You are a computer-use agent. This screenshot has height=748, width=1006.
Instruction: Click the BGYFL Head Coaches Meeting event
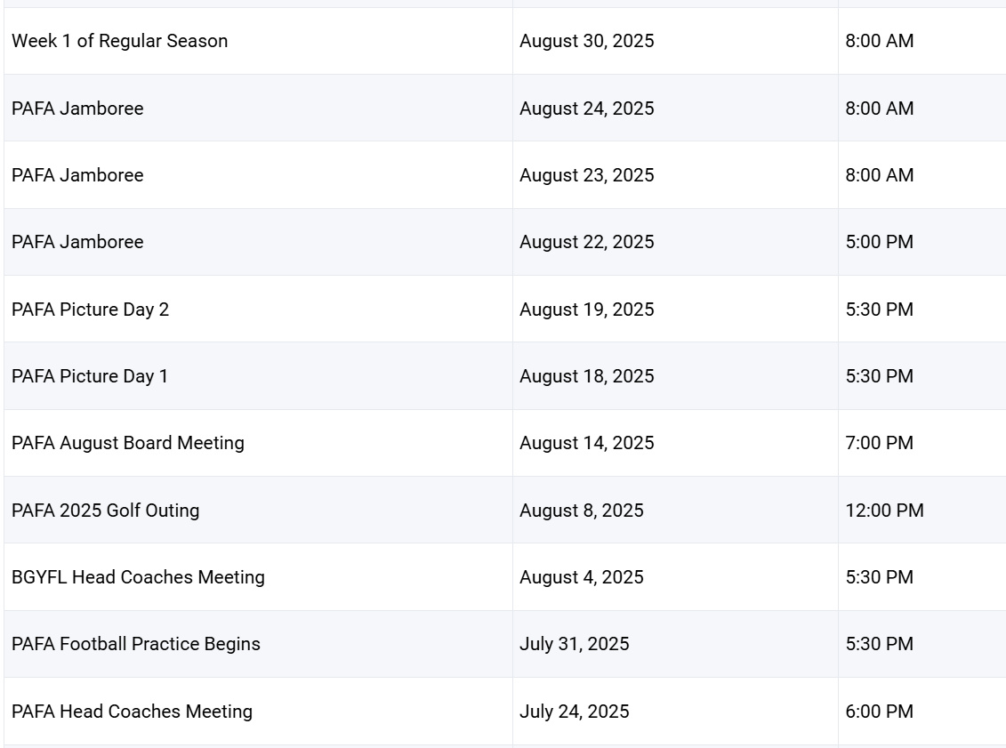point(138,577)
